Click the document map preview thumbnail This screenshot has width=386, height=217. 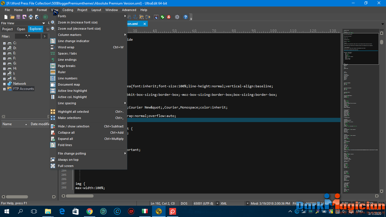(361, 49)
